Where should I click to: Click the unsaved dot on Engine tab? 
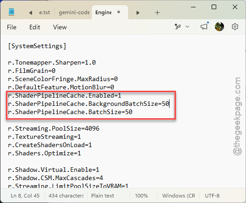click(119, 12)
